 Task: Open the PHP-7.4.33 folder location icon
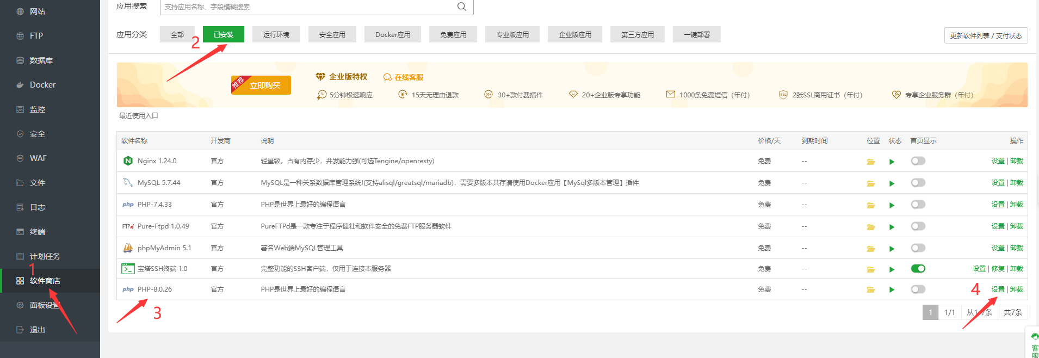pos(870,205)
